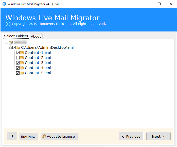Uncheck the Content-3.eml checkbox
Screen dimensions: 177x147
point(18,63)
